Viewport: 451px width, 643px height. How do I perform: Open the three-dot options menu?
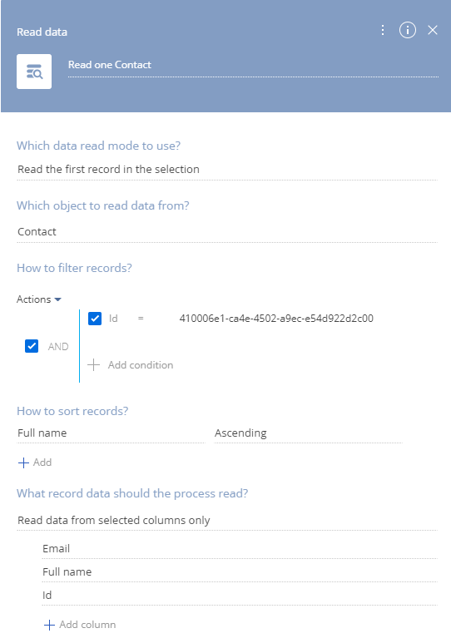pyautogui.click(x=383, y=30)
